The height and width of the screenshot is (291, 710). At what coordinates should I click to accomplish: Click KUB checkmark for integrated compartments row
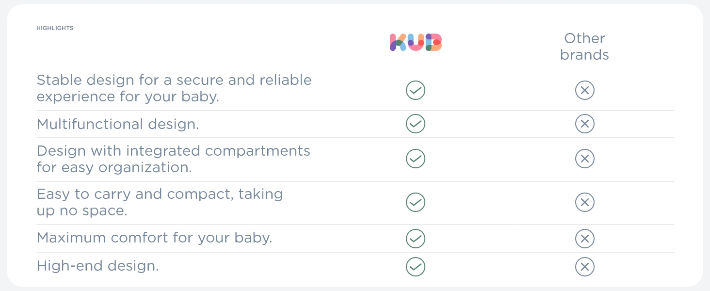416,159
